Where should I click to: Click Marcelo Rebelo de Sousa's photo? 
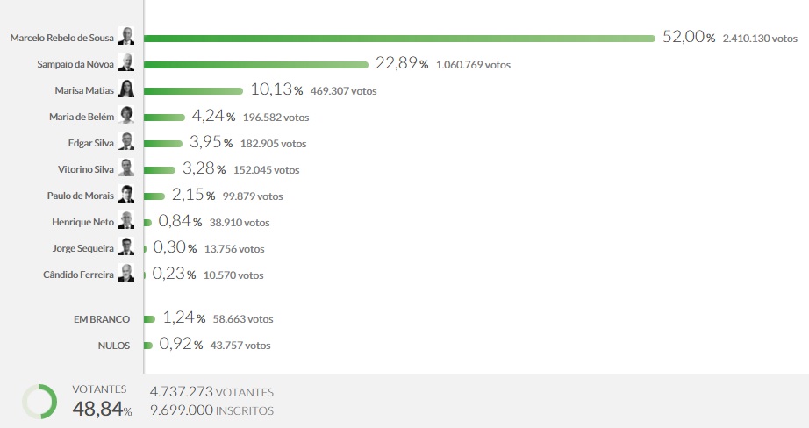pos(127,37)
